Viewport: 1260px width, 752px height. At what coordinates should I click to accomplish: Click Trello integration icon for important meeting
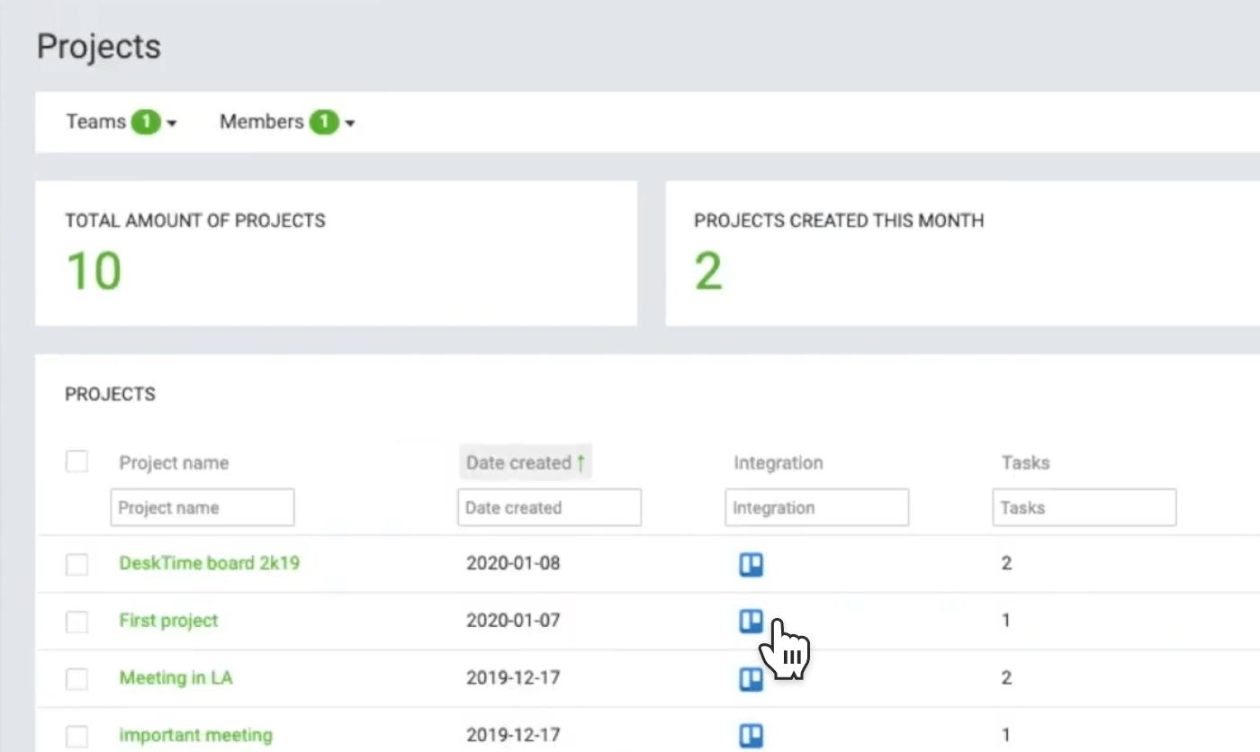[x=751, y=735]
